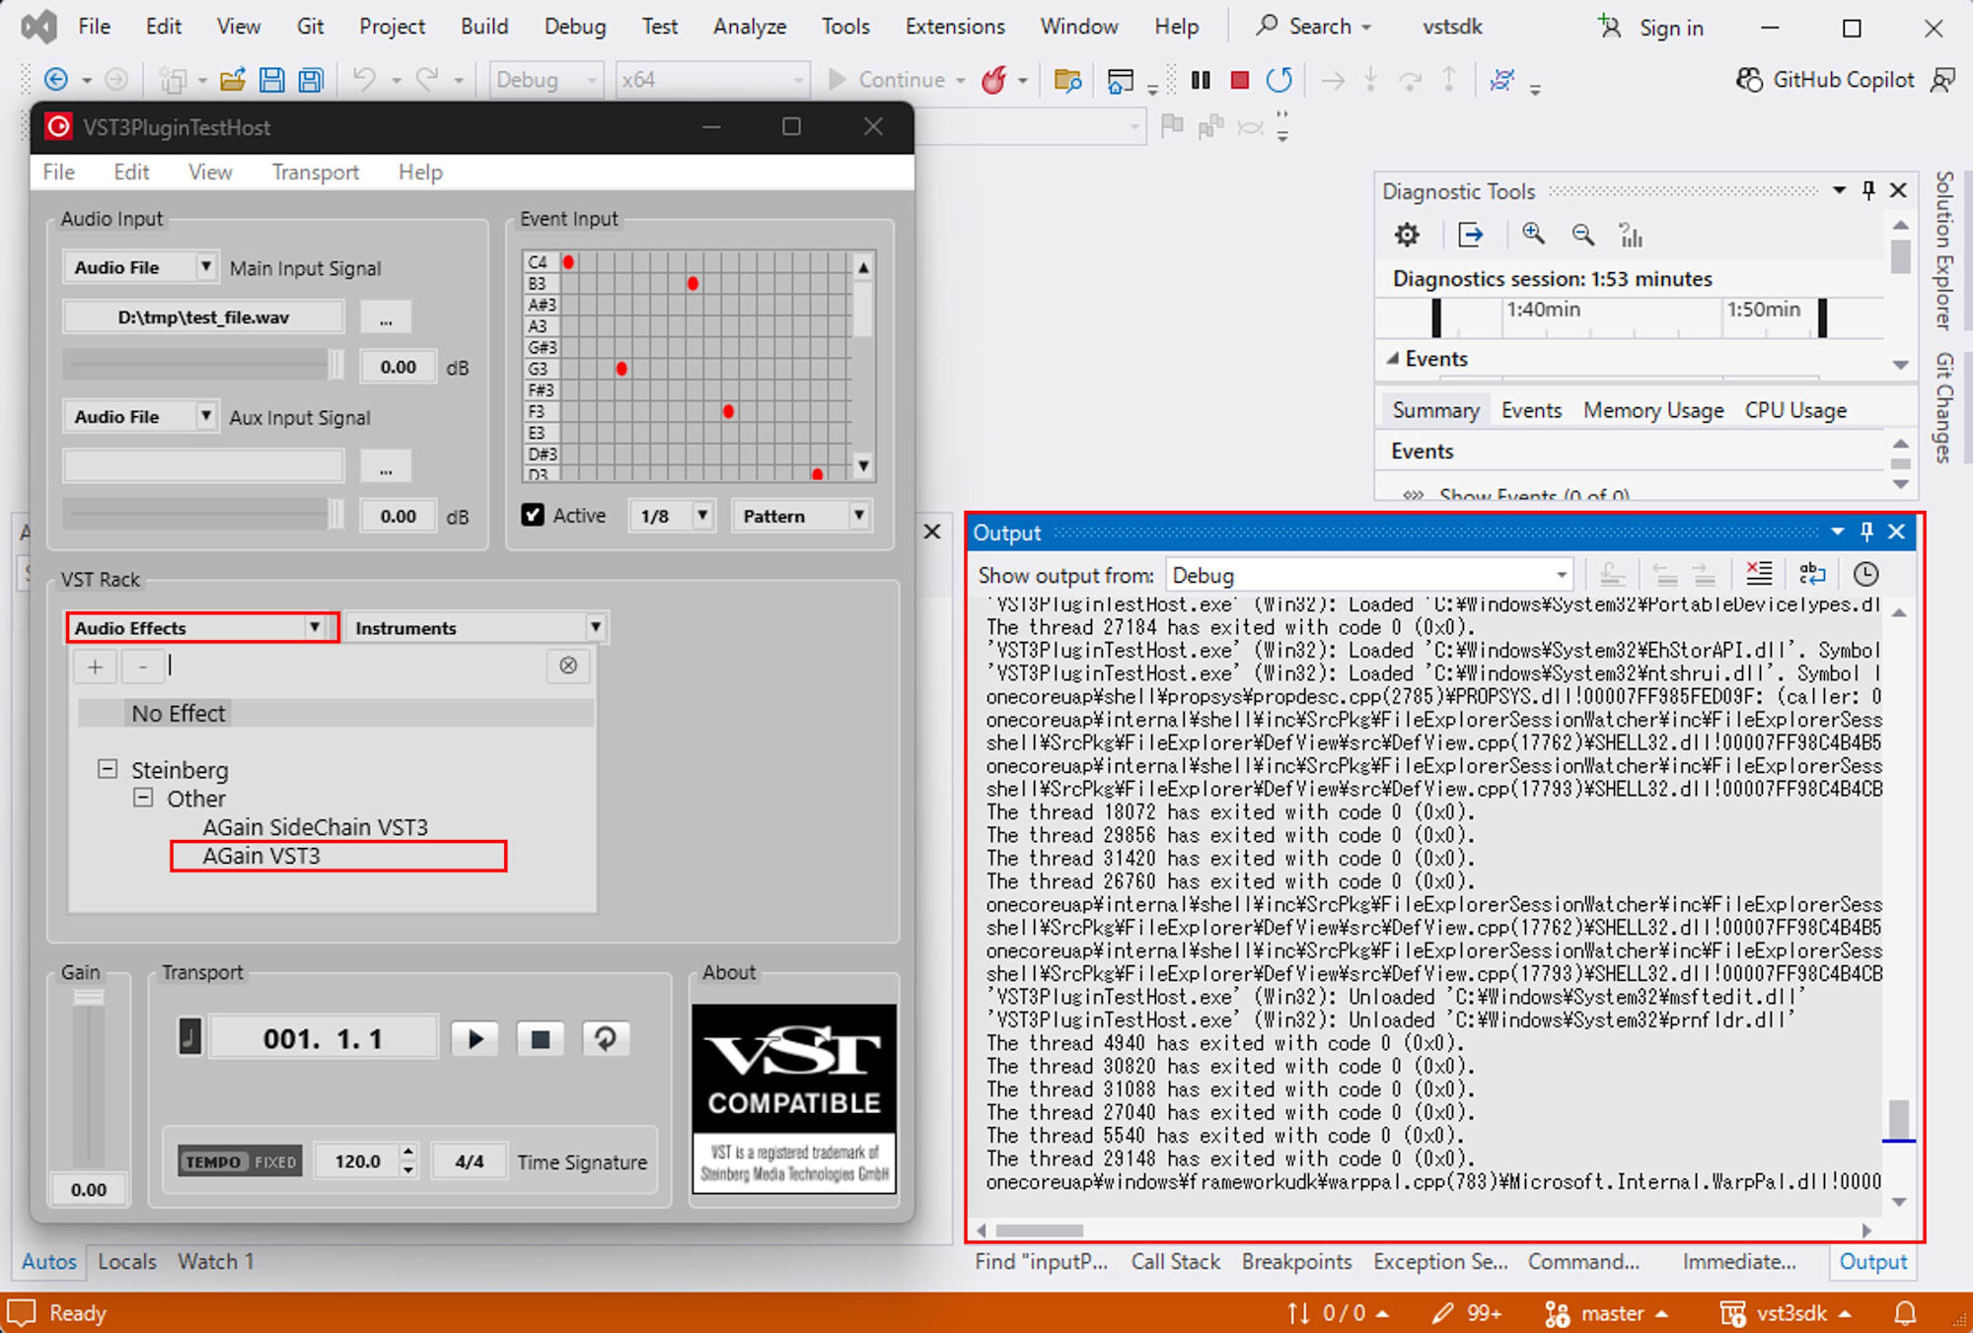Click the Restart debugging icon
The width and height of the screenshot is (1973, 1333).
tap(1279, 80)
